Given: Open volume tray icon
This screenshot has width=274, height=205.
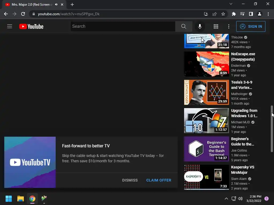Looking at the screenshot, I should point(240,199).
